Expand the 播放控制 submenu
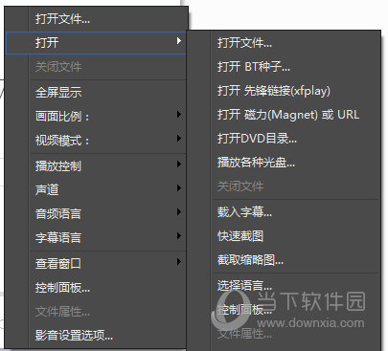Image resolution: width=388 pixels, height=351 pixels. (x=96, y=165)
